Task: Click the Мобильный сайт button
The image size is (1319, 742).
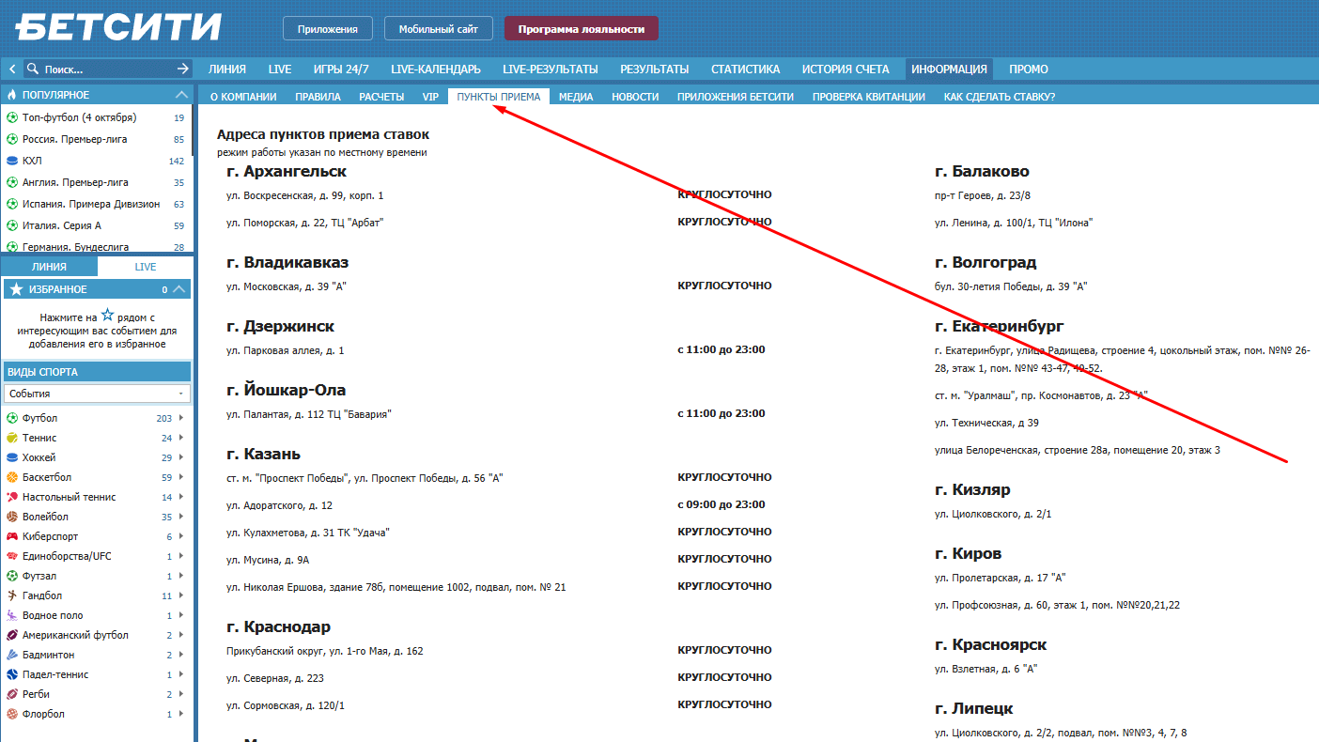Action: [x=439, y=29]
